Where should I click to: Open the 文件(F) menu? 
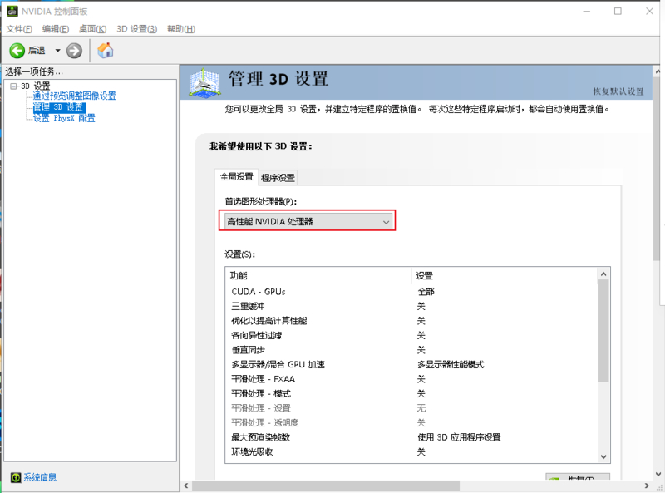point(19,29)
